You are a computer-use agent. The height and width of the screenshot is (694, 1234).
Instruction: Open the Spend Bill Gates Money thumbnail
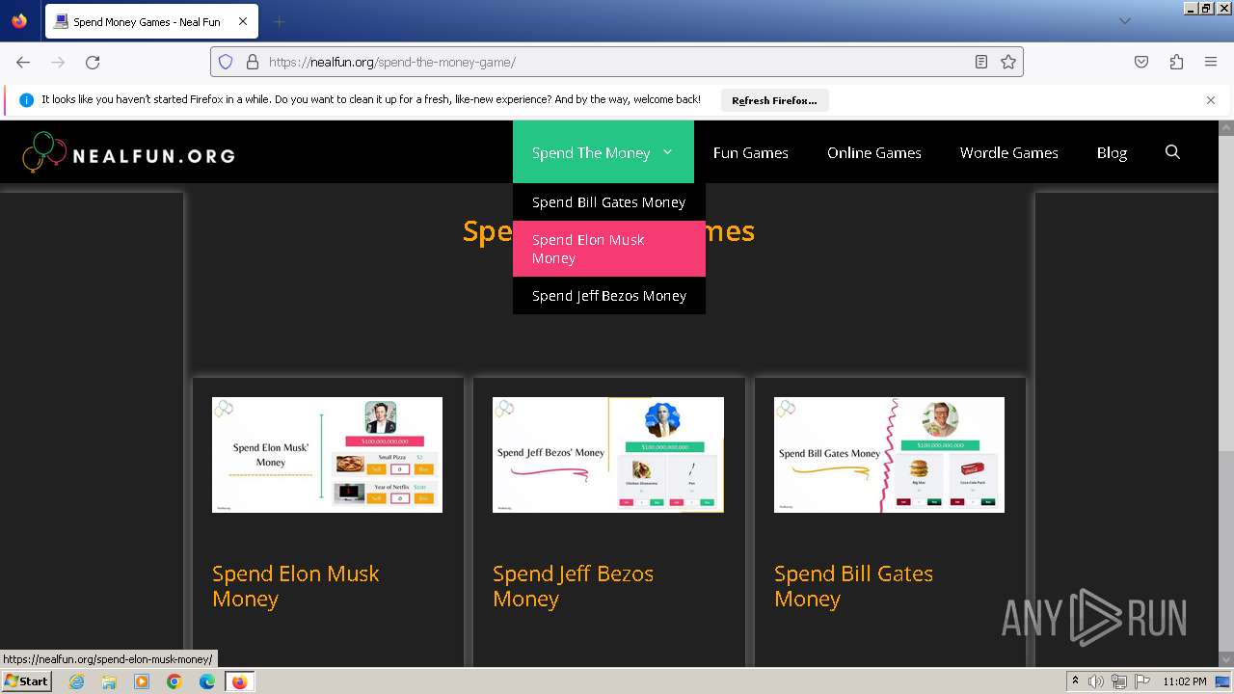pos(889,455)
